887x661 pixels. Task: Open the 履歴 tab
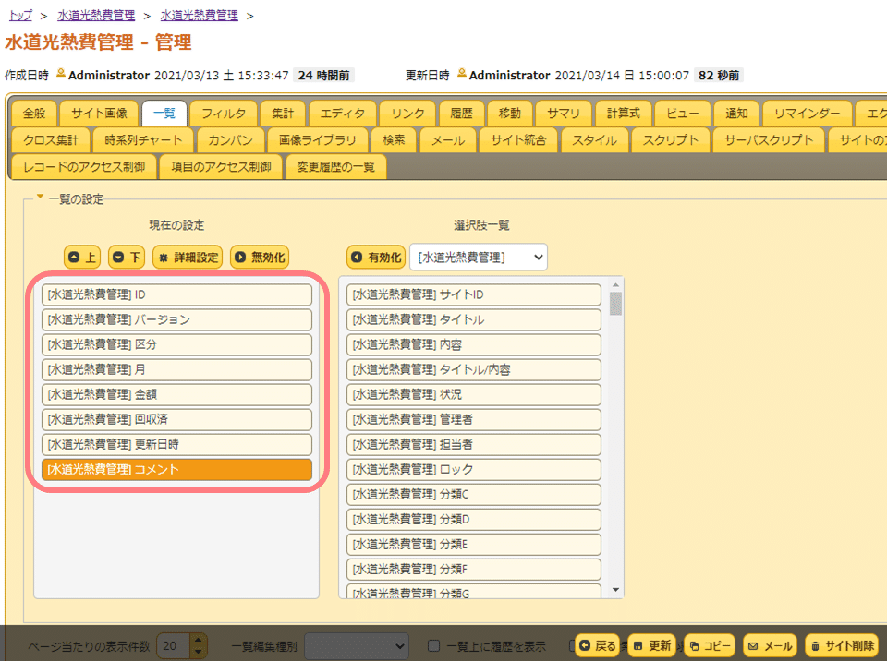pyautogui.click(x=461, y=114)
